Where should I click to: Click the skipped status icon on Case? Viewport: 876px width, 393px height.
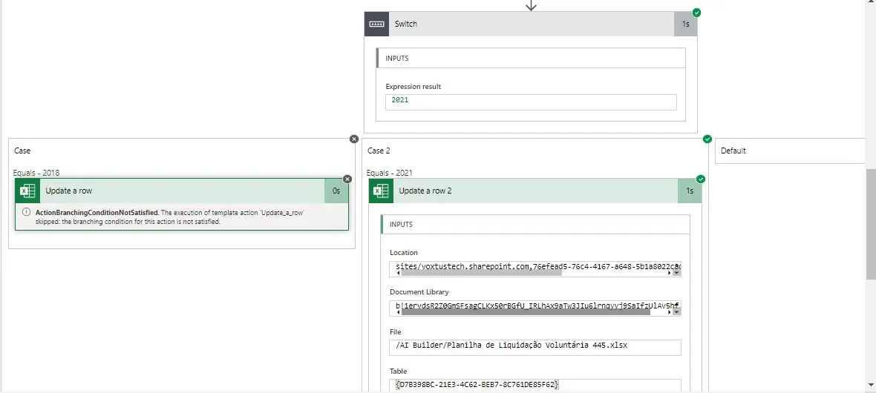pos(354,139)
